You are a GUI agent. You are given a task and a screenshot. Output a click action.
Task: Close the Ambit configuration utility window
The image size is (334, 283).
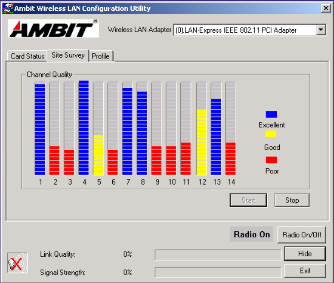tap(326, 8)
